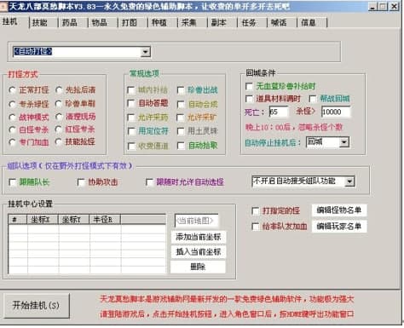The image size is (404, 328).
Task: Click the app icon in the title bar
Action: (x=3, y=6)
